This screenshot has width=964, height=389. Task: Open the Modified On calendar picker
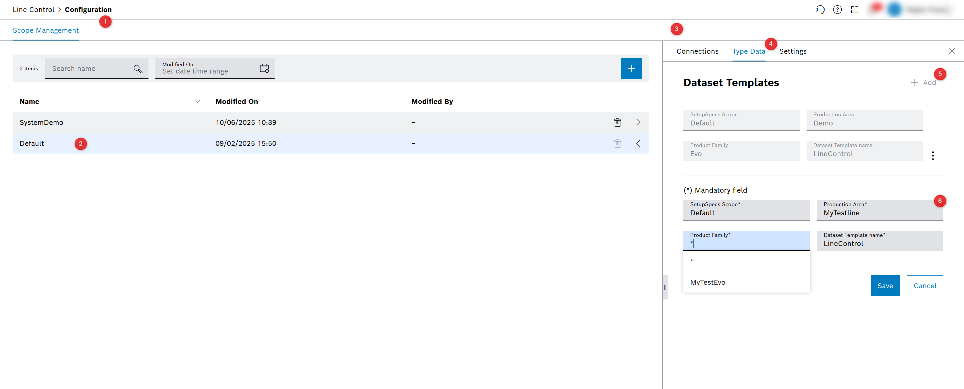(x=265, y=68)
